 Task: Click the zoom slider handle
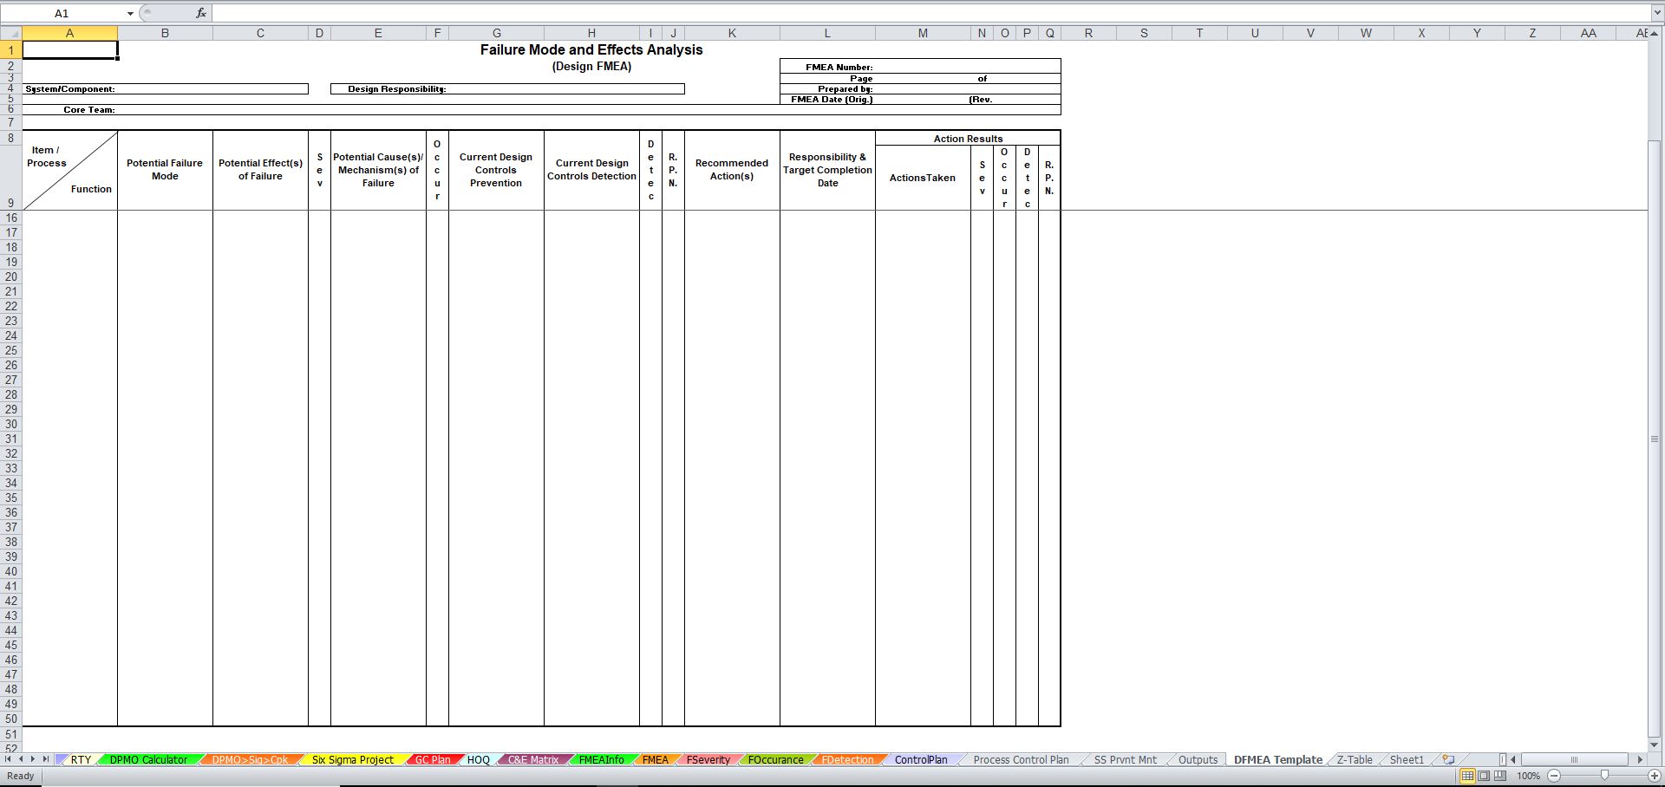coord(1604,776)
